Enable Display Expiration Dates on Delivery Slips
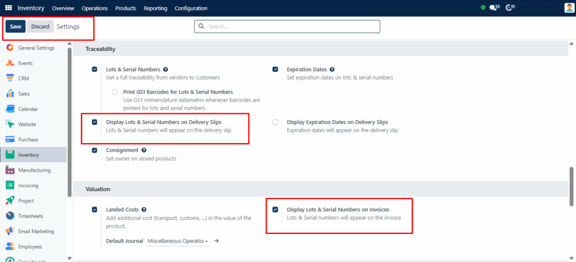This screenshot has width=576, height=262. (275, 122)
